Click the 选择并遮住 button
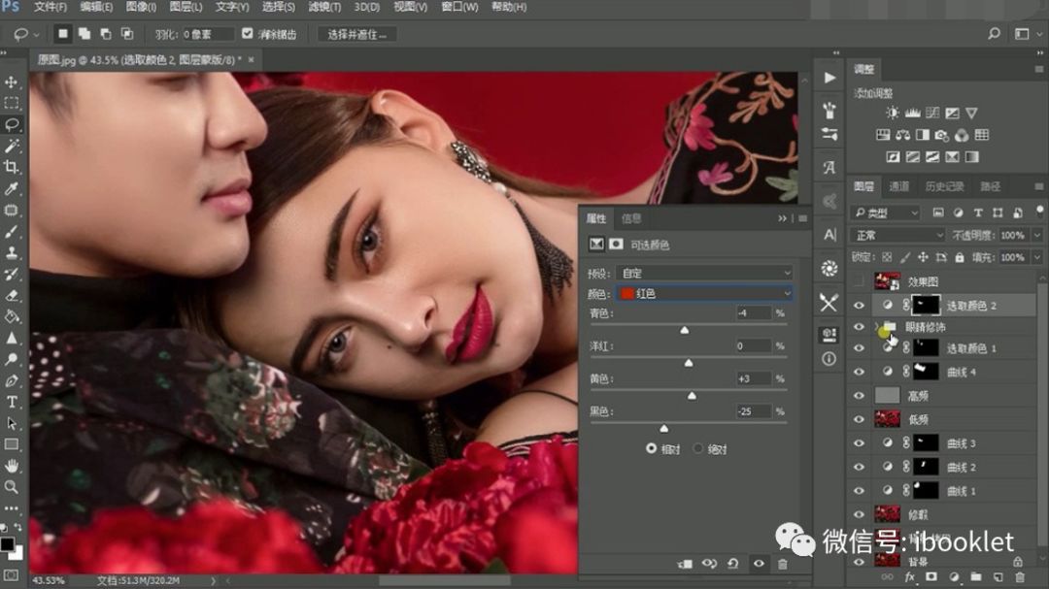1049x589 pixels. [x=355, y=32]
